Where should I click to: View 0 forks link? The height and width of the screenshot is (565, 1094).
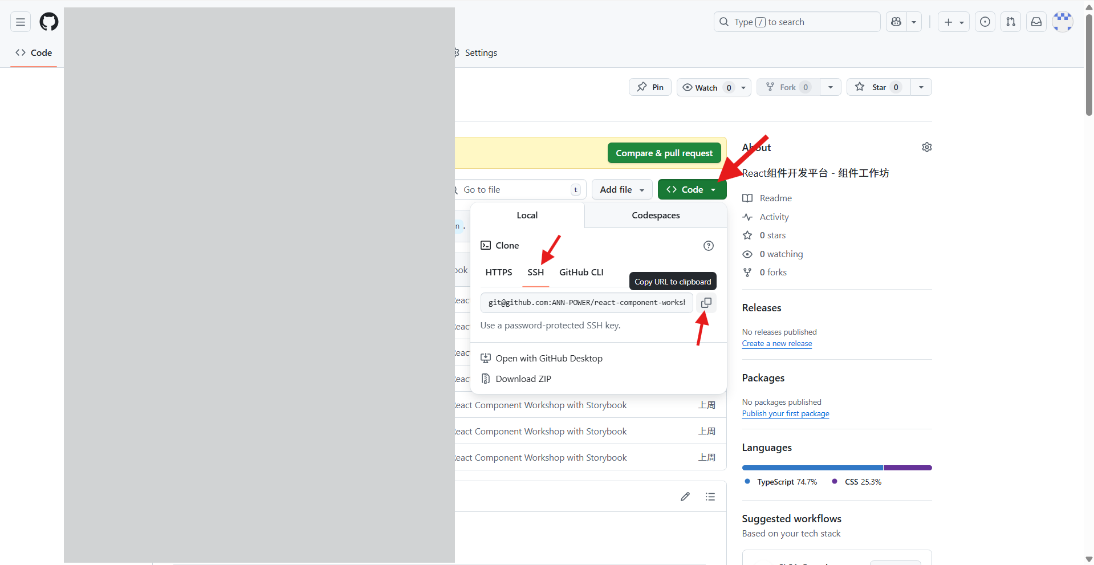coord(764,272)
